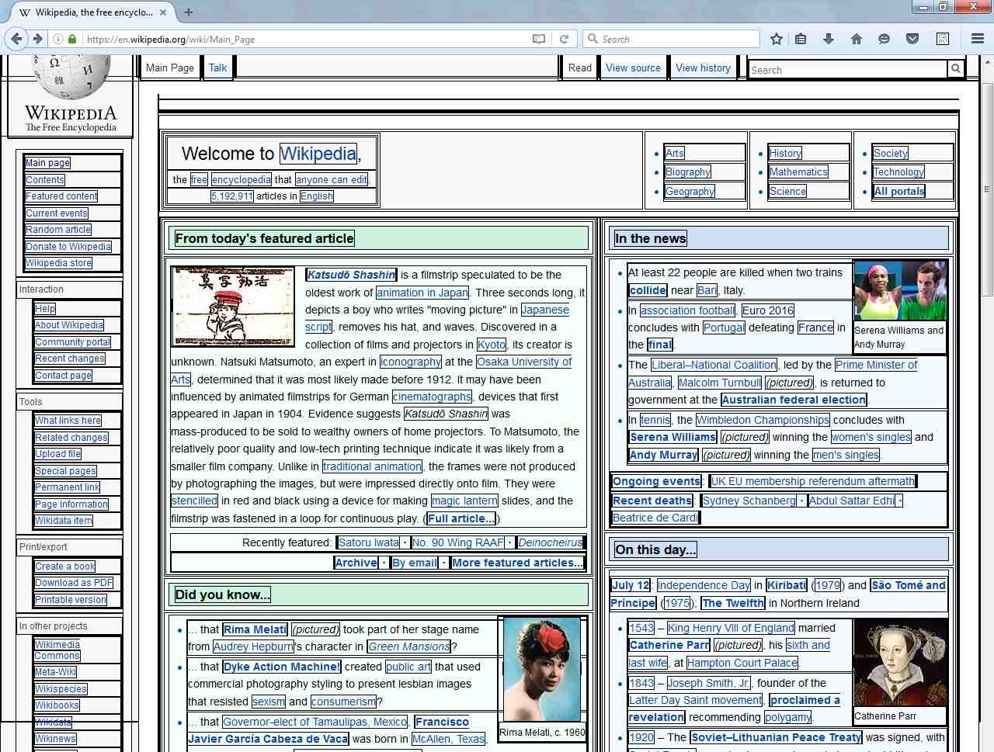Open the Mathematics portal link
The width and height of the screenshot is (994, 752).
[x=798, y=172]
